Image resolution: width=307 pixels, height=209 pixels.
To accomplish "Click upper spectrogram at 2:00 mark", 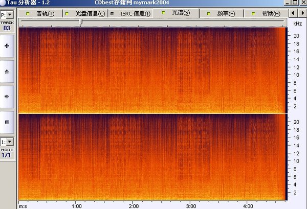I will [x=133, y=71].
